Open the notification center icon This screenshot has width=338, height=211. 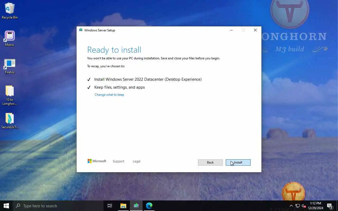coord(330,206)
